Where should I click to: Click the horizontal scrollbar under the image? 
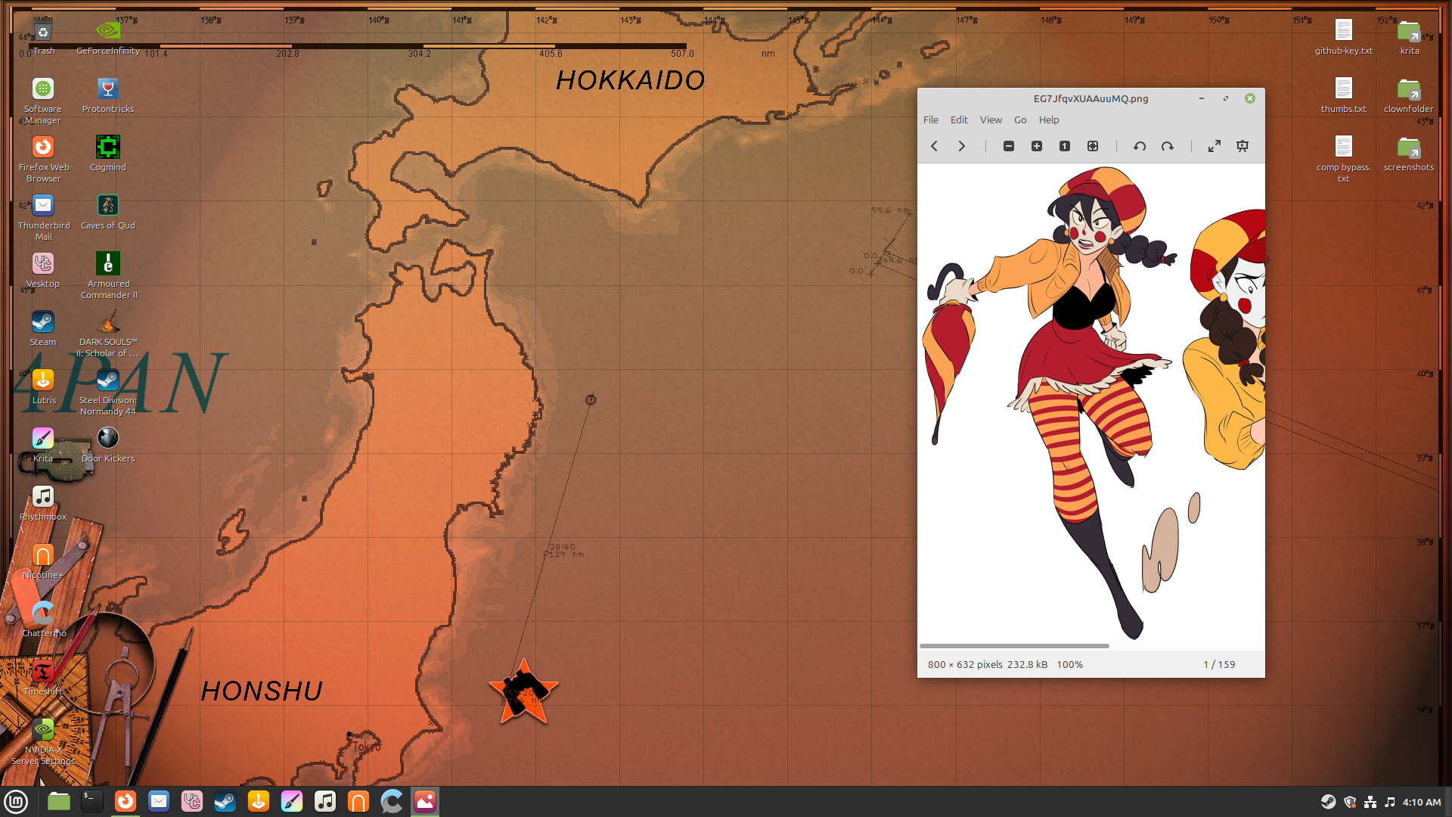click(x=1014, y=646)
